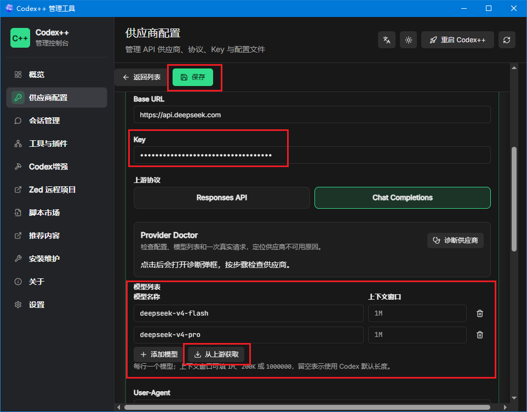527x412 pixels.
Task: Click the green 保存 button
Action: pyautogui.click(x=193, y=77)
